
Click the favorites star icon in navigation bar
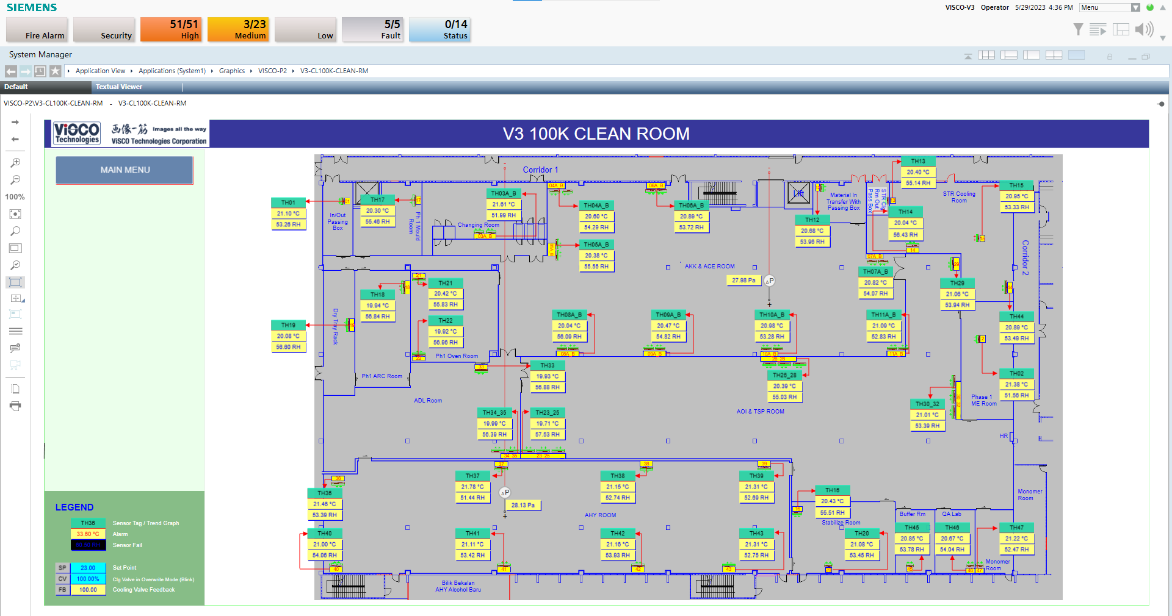pyautogui.click(x=56, y=71)
